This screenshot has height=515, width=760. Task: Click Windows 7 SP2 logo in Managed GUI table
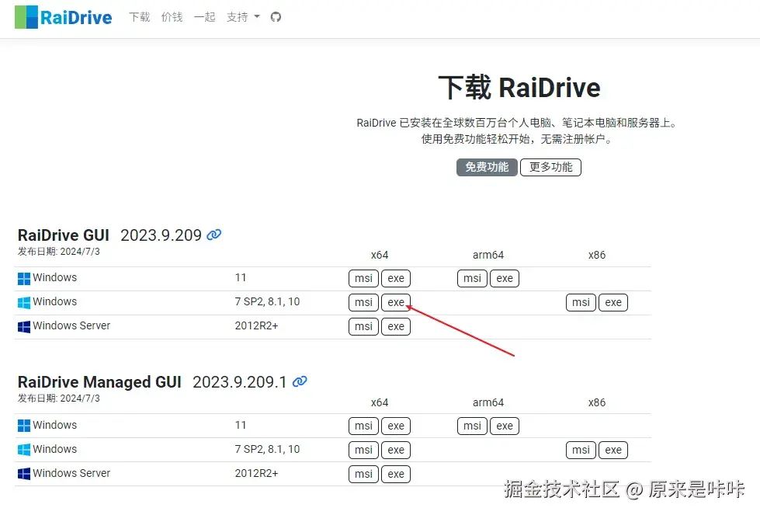tap(24, 450)
